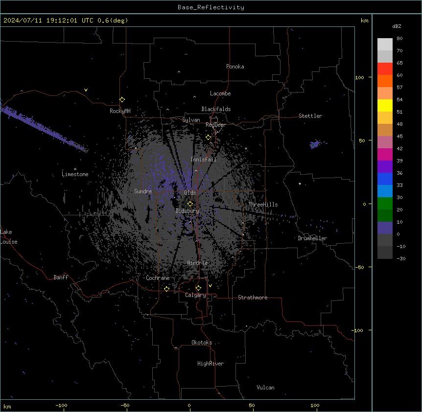Click the Banff label on the map

[x=61, y=277]
